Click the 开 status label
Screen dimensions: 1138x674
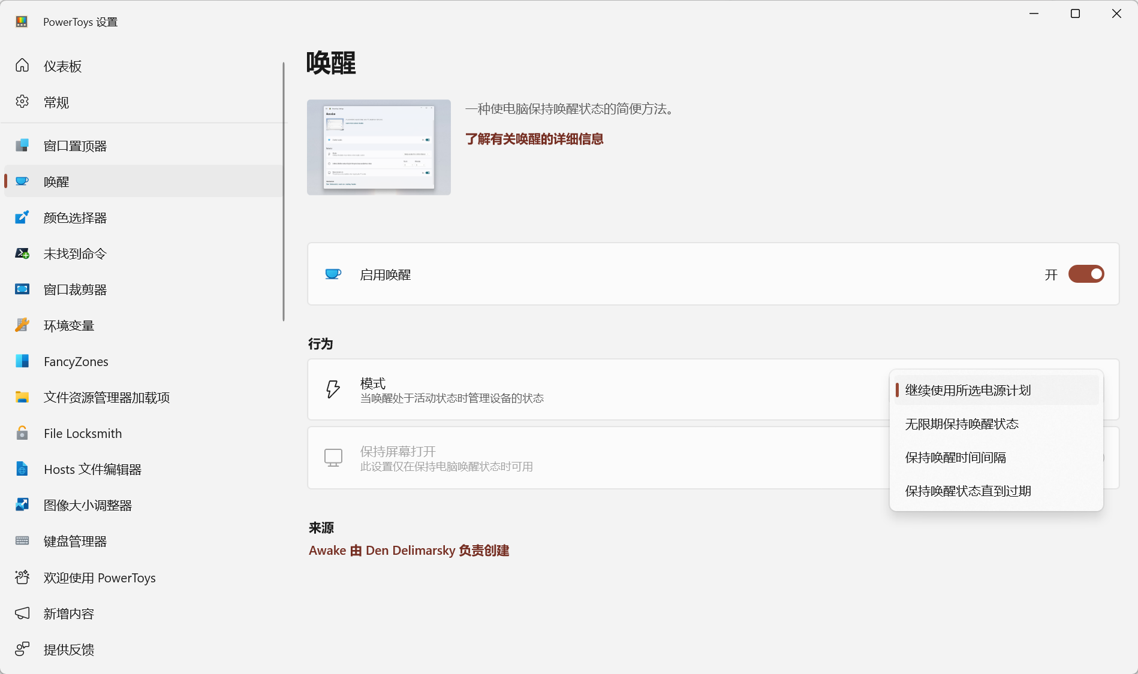(x=1051, y=274)
